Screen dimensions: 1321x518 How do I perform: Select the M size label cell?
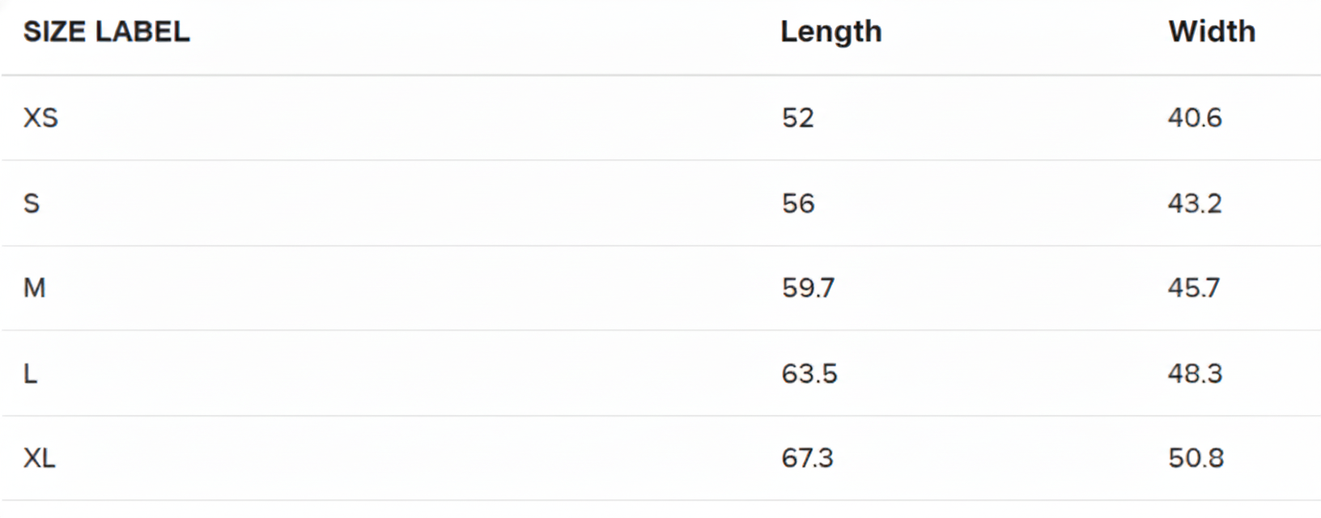click(x=34, y=288)
